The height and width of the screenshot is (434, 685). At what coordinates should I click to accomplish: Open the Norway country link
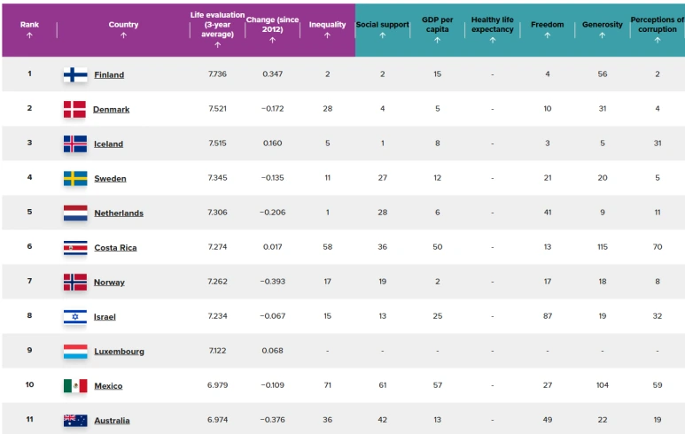pos(109,283)
